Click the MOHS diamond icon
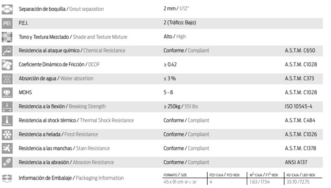The height and width of the screenshot is (188, 331). [x=7, y=93]
